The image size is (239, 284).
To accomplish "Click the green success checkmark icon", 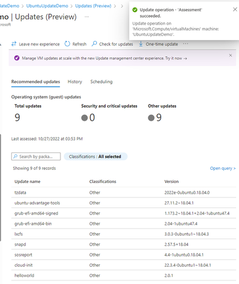I will pos(135,10).
